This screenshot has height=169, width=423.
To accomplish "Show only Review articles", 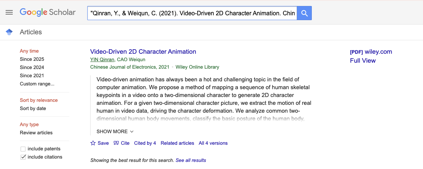I will 36,133.
